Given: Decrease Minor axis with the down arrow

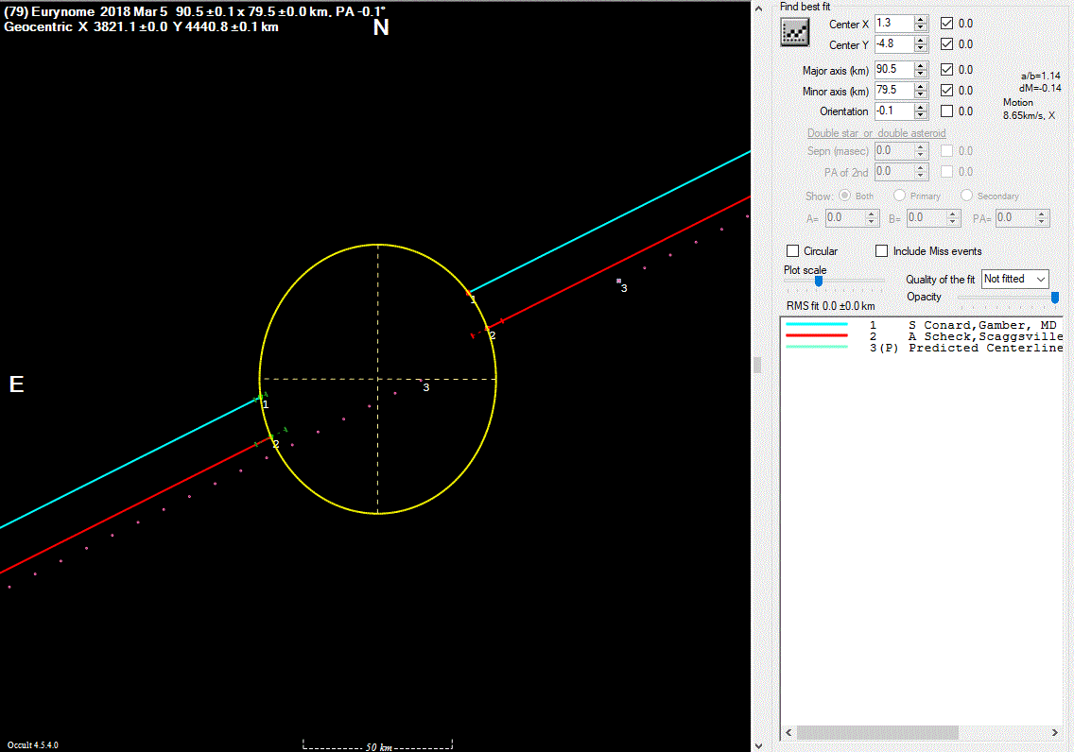Looking at the screenshot, I should [x=921, y=94].
